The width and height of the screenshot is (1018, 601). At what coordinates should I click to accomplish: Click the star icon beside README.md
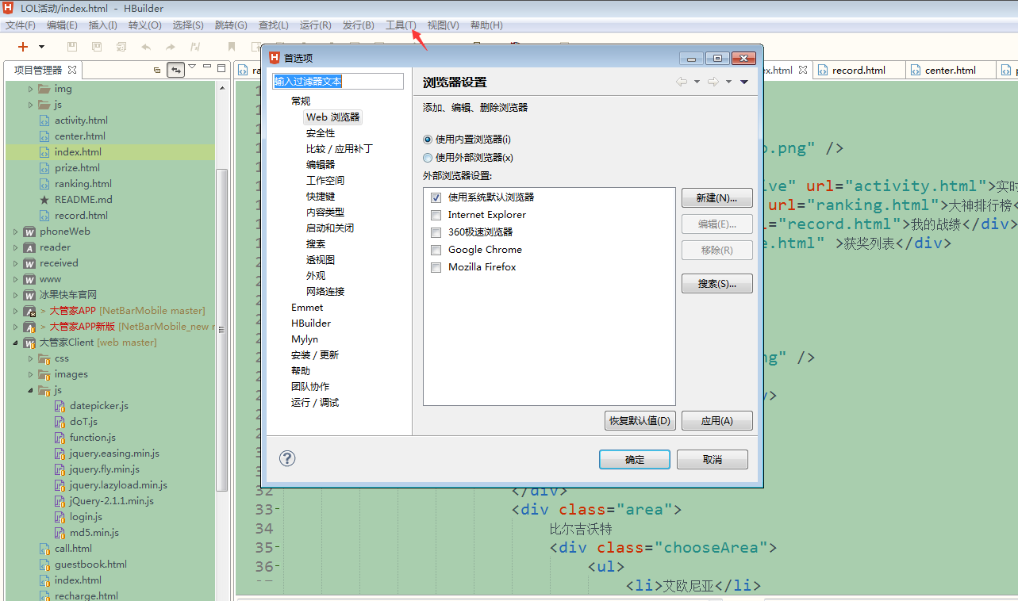[44, 200]
